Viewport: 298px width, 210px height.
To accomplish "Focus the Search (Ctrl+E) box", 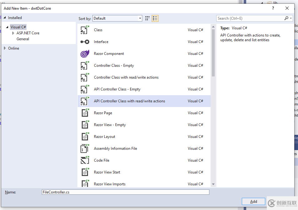I will click(250, 18).
